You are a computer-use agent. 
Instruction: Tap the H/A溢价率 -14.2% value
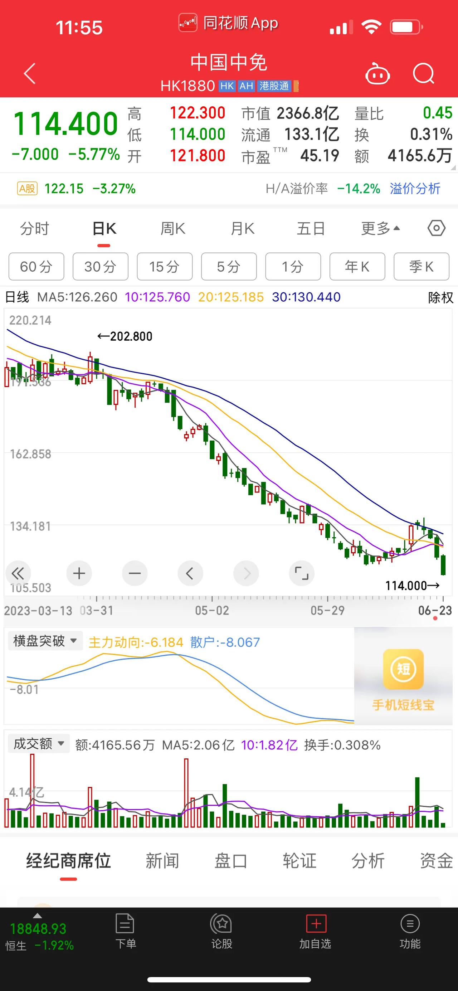[323, 189]
